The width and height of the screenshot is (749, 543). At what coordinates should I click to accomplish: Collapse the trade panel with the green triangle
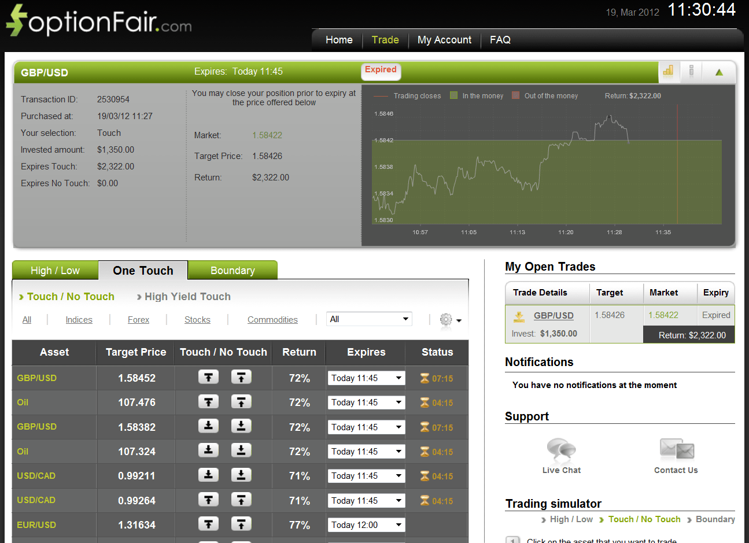720,71
